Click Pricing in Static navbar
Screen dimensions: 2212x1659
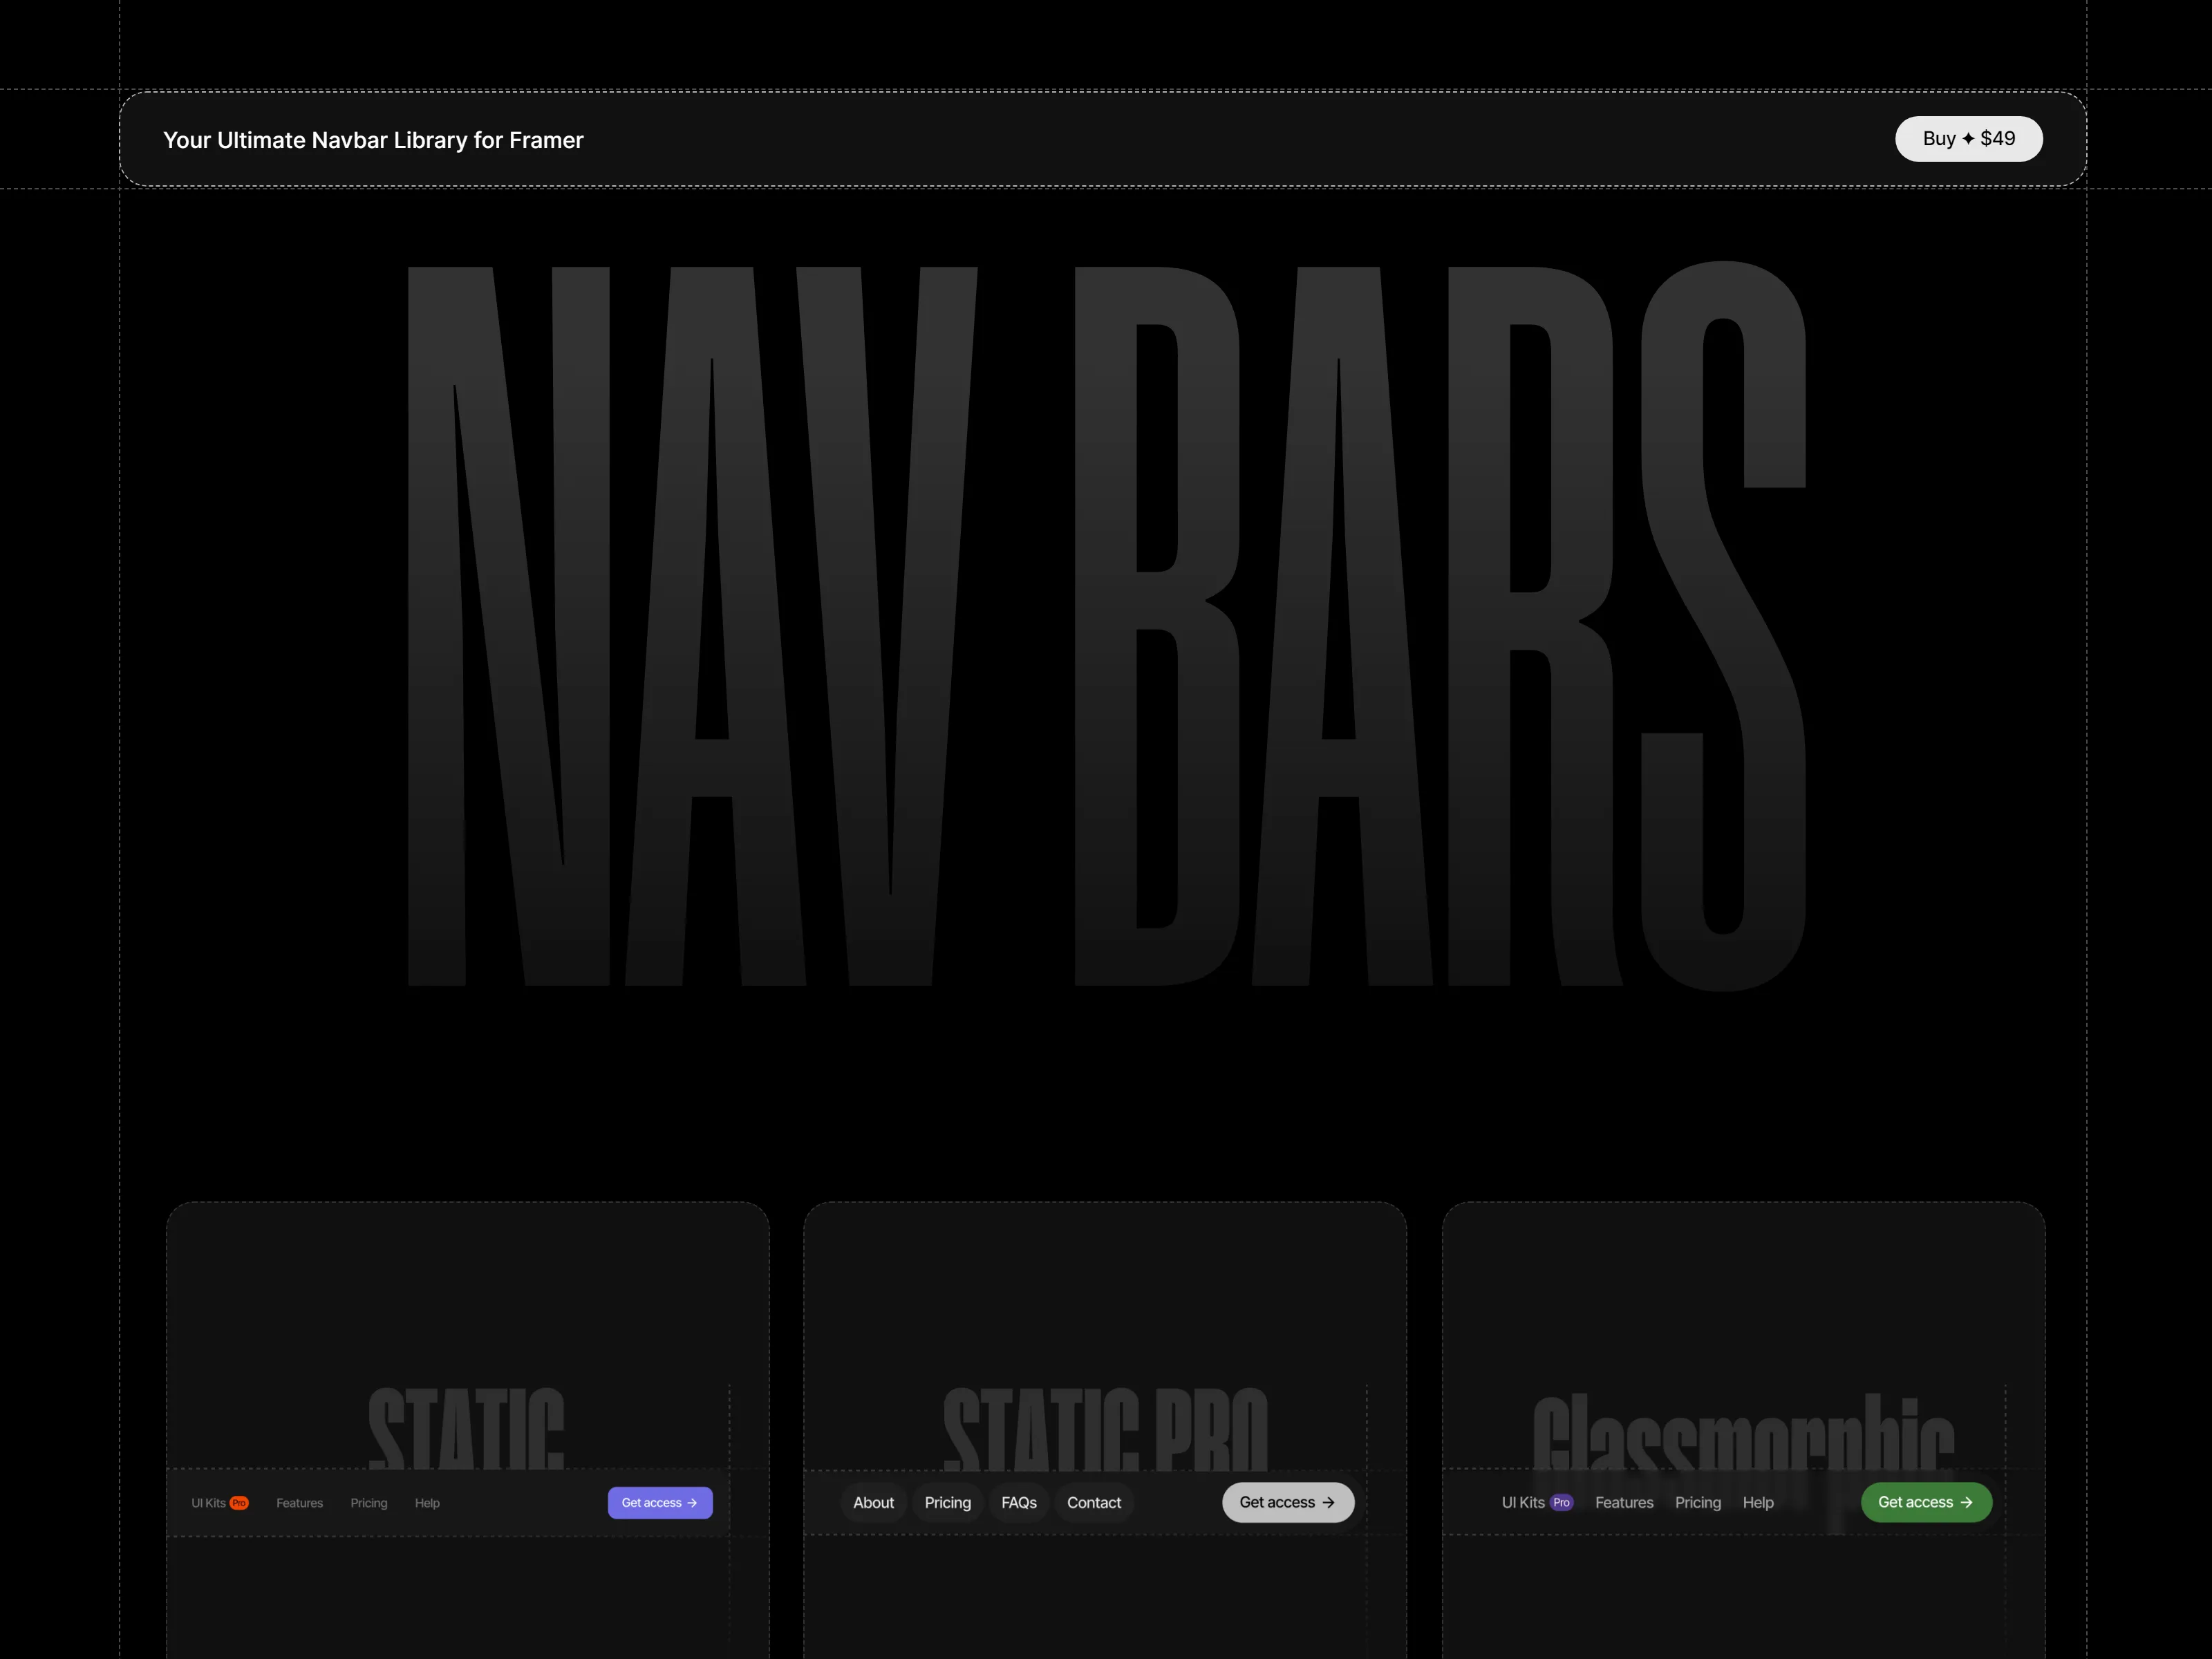pyautogui.click(x=369, y=1503)
